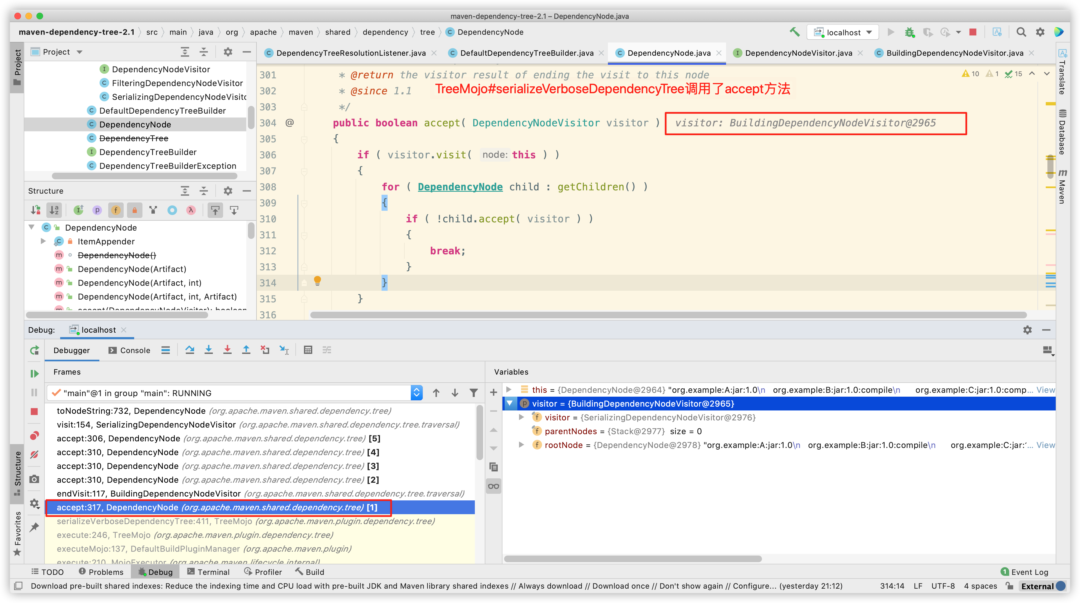Click Step Out in debugger toolbar

(x=246, y=350)
